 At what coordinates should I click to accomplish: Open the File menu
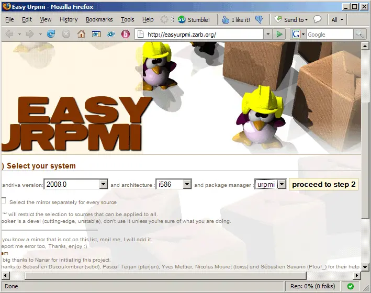click(9, 20)
